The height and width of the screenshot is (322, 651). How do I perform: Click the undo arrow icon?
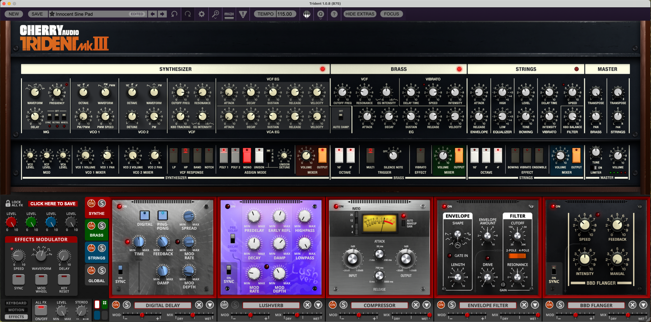pyautogui.click(x=174, y=14)
